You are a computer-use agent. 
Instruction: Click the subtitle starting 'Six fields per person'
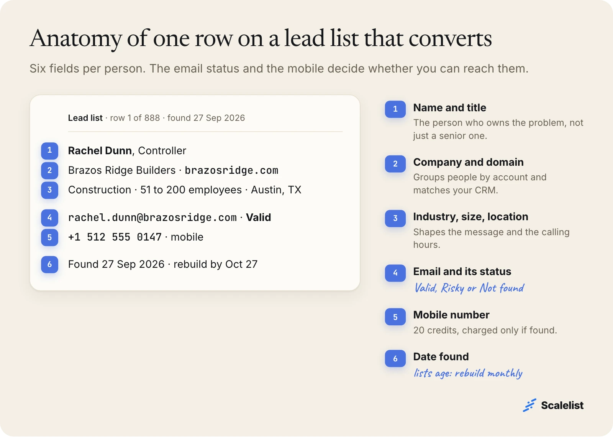tap(279, 69)
